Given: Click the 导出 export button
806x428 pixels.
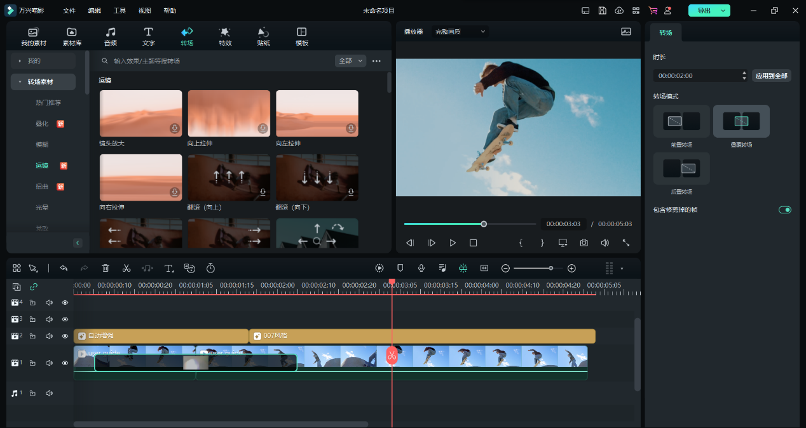Looking at the screenshot, I should point(704,11).
